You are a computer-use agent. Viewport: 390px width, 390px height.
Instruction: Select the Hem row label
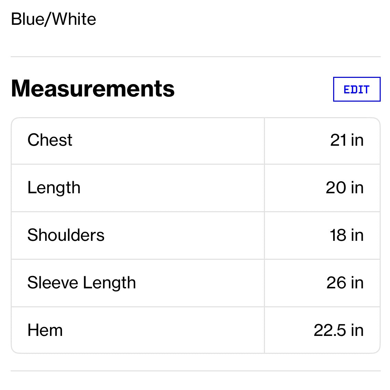click(45, 330)
